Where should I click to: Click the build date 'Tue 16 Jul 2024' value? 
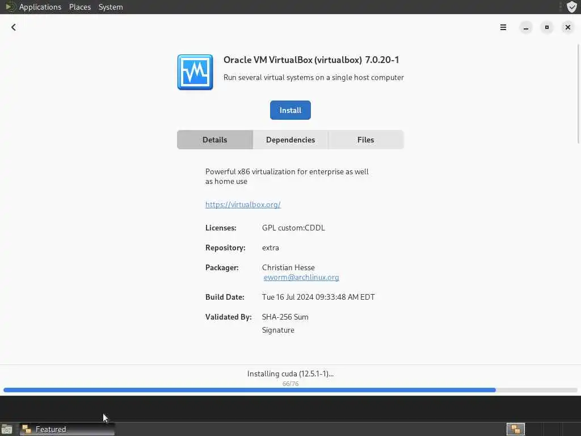(x=318, y=297)
